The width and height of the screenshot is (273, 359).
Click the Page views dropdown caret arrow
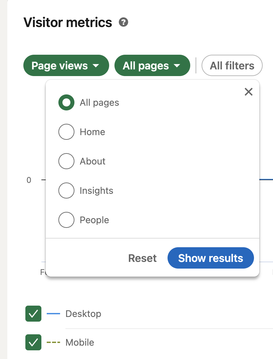coord(96,66)
